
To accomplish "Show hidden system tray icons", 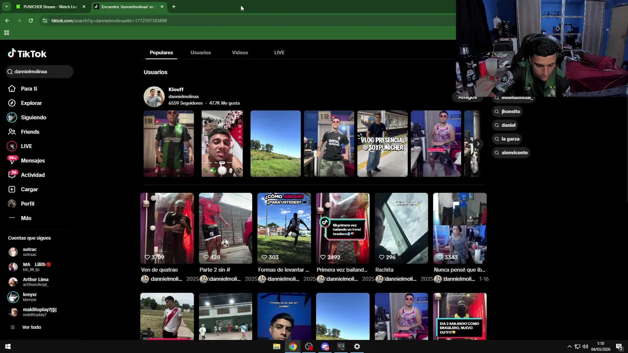I will (x=569, y=347).
